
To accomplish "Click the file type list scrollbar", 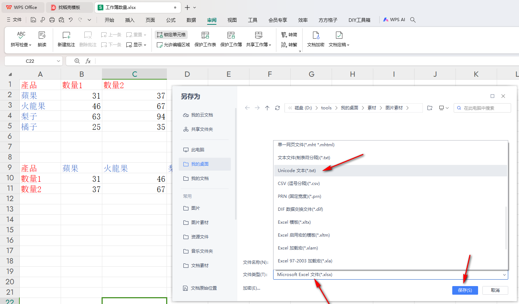I will (x=506, y=228).
